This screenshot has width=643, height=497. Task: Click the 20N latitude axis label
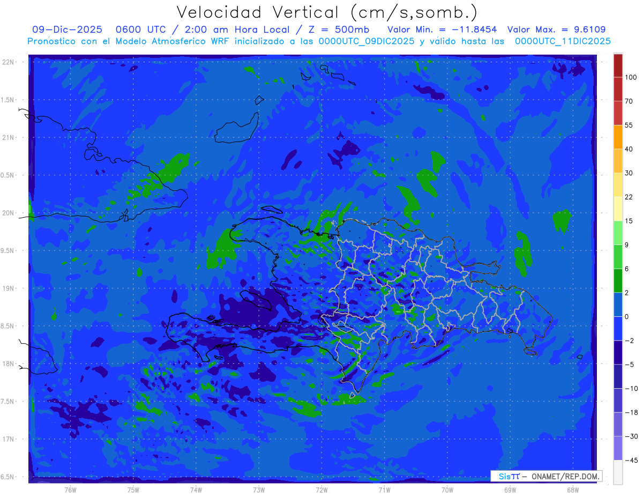9,213
